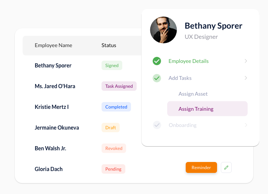Screen dimensions: 268x194
Task: Click the Employee Details green checkmark icon
Action: click(x=157, y=61)
